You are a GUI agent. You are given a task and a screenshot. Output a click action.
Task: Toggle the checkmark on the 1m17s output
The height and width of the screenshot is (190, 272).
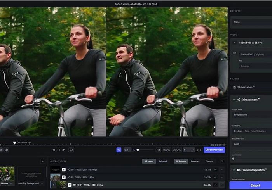click(x=215, y=169)
